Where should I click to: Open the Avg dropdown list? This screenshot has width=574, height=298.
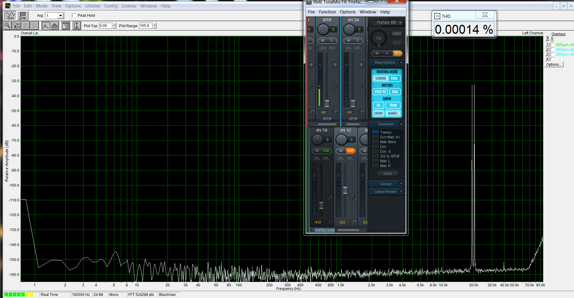[x=60, y=16]
